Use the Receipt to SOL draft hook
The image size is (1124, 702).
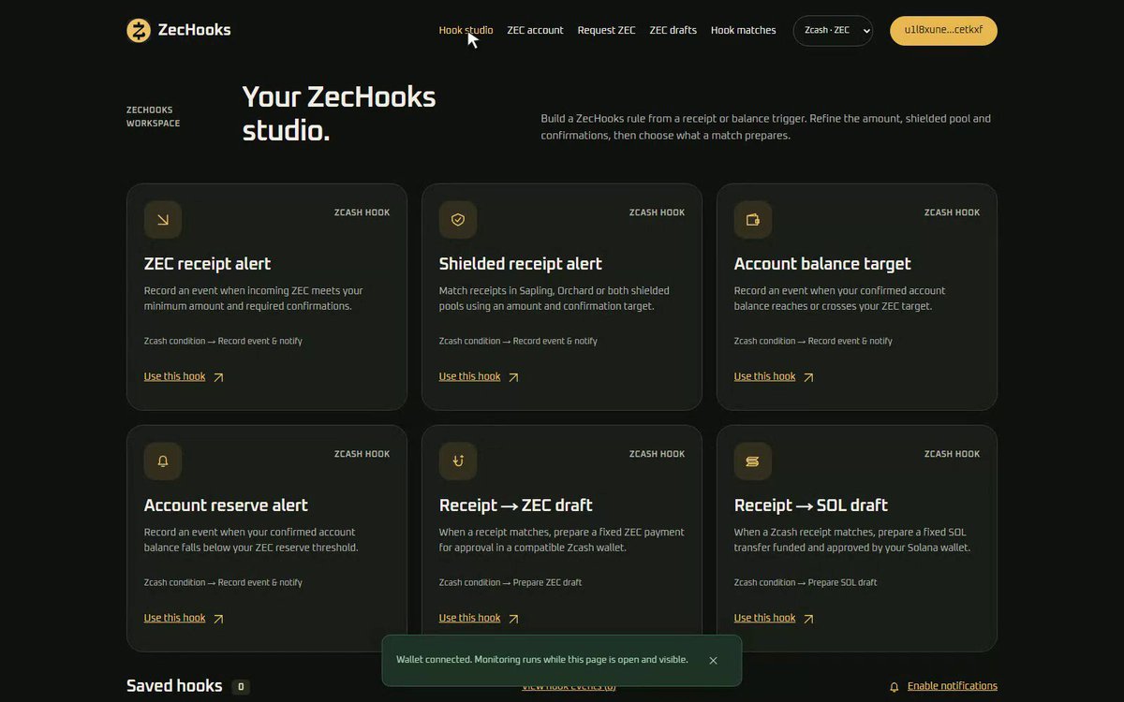tap(774, 618)
